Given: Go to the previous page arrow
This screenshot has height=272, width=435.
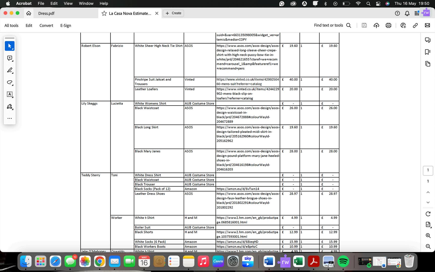Looking at the screenshot, I should (428, 192).
